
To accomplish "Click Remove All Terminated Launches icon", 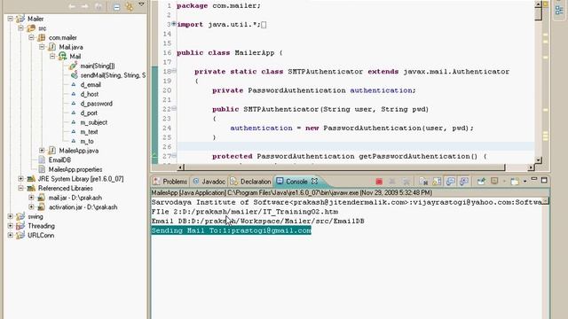I will (406, 181).
